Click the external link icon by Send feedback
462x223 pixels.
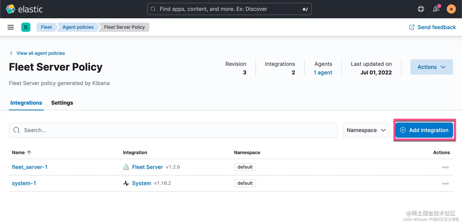tap(412, 27)
